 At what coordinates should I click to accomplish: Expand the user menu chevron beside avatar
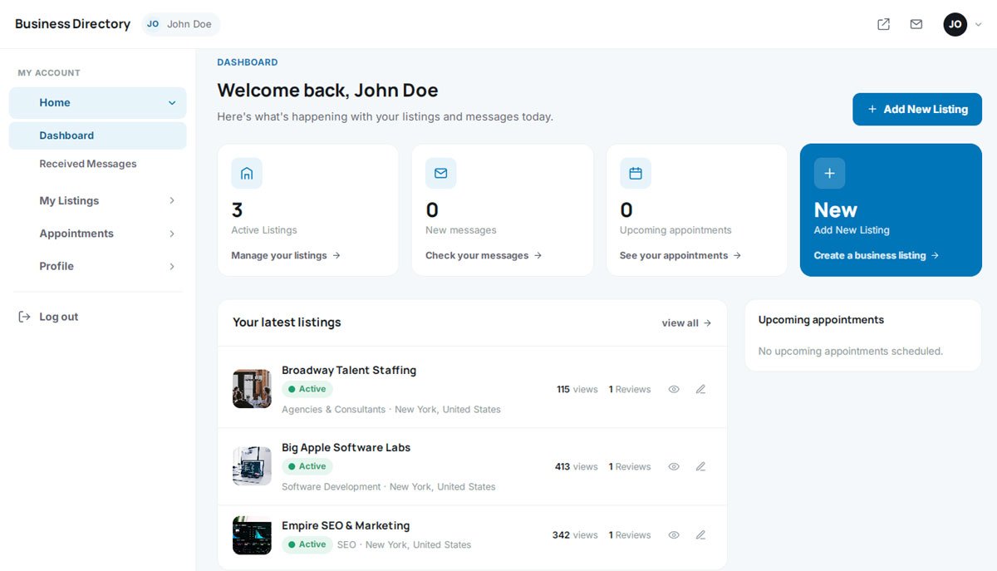978,25
